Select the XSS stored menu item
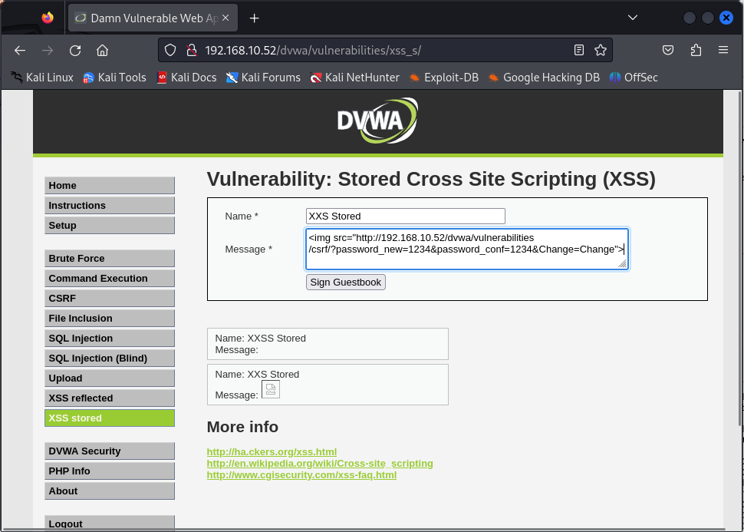 [x=110, y=418]
